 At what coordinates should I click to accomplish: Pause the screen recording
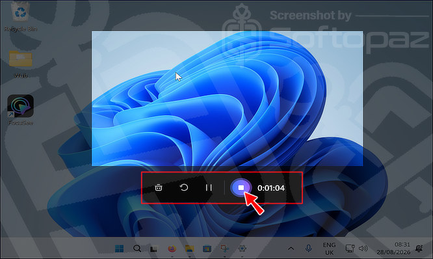209,187
